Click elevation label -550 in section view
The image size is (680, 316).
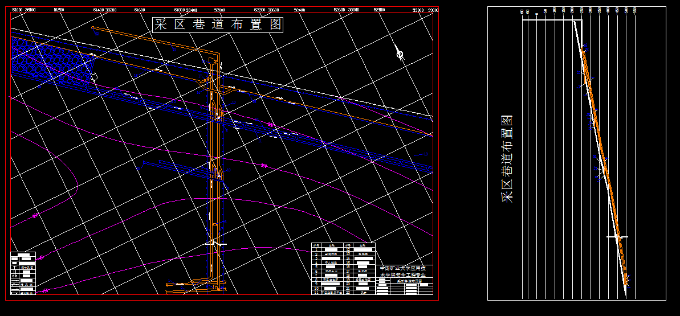click(634, 10)
